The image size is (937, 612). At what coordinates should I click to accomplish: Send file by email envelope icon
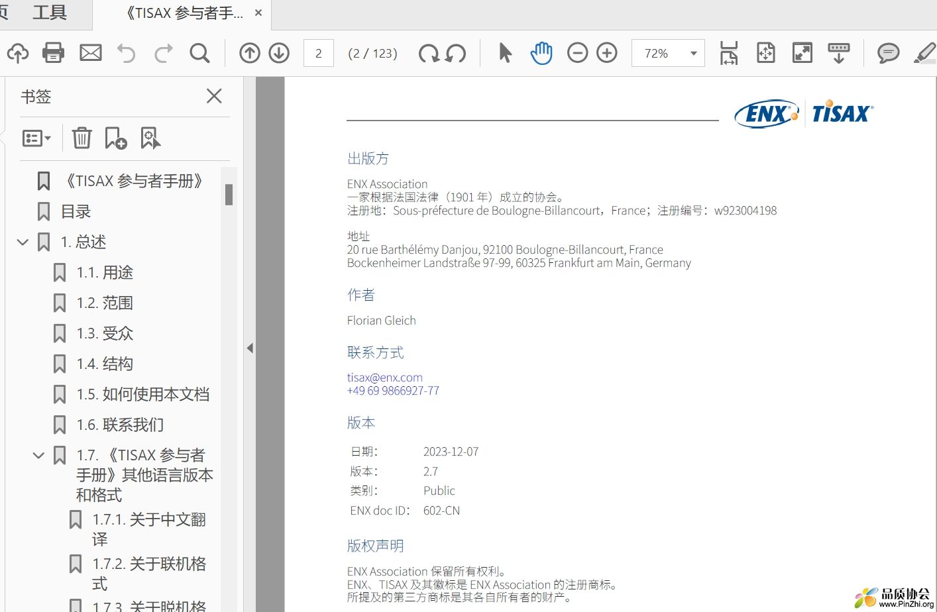tap(91, 53)
